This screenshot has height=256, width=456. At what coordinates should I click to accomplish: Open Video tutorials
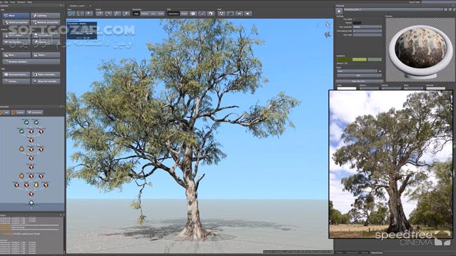46,75
